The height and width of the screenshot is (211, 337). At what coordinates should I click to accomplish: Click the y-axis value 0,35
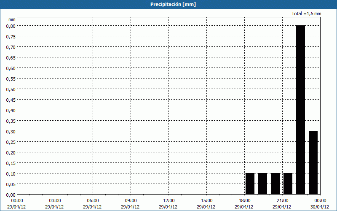click(11, 121)
